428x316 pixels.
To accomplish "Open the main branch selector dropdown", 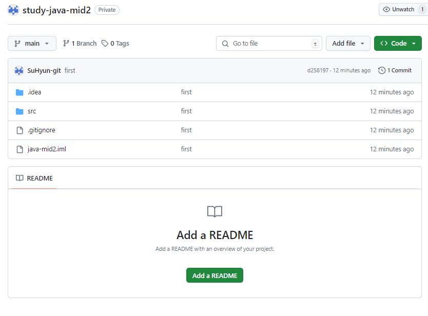I will [32, 44].
